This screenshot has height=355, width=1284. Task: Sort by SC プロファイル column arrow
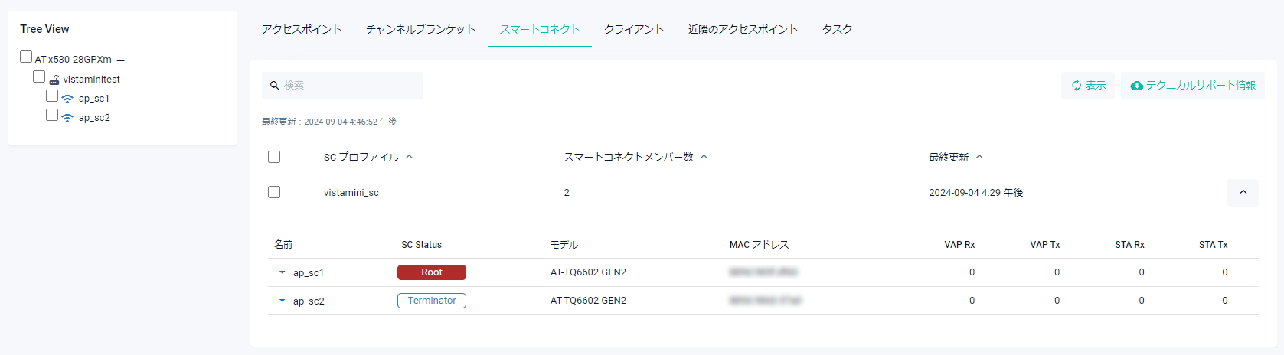(410, 157)
